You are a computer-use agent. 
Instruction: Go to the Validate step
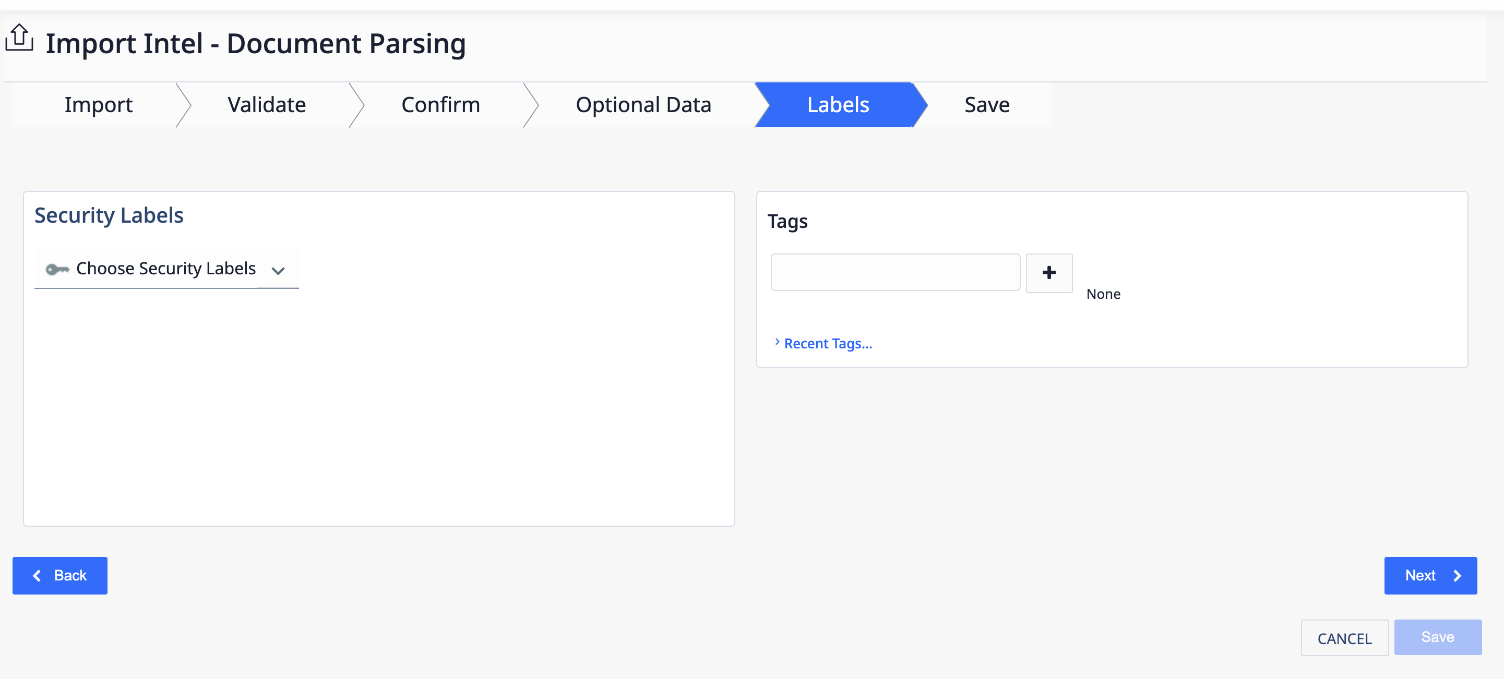[x=267, y=105]
